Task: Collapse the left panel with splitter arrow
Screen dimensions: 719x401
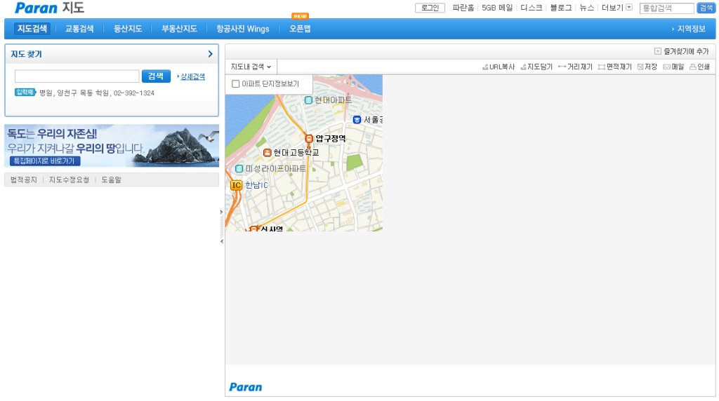Action: (221, 241)
